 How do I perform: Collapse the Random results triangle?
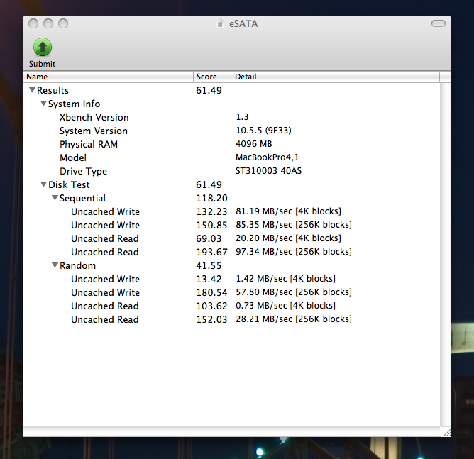tap(55, 265)
